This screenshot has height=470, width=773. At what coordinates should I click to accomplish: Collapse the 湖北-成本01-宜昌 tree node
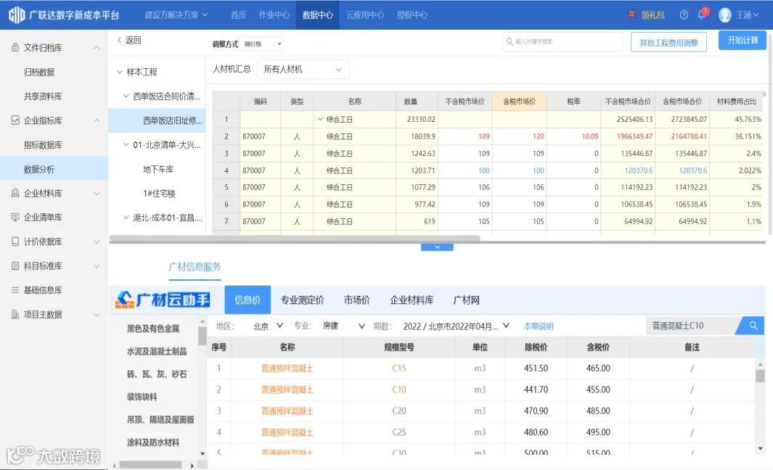click(126, 218)
